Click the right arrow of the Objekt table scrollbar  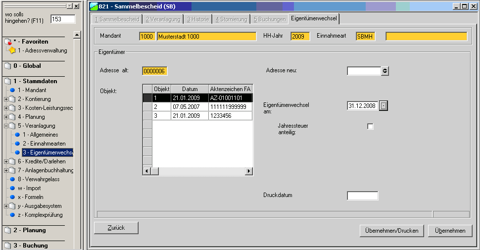pyautogui.click(x=249, y=171)
